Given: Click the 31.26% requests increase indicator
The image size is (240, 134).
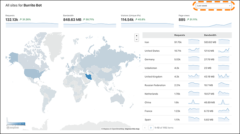Looking at the screenshot, I should [25, 19].
